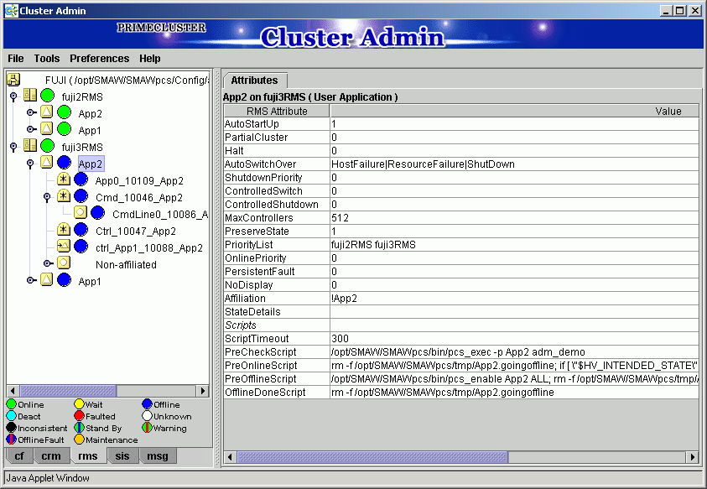This screenshot has height=489, width=707.
Task: Click the AutoSwitchOver value HostFailure|ResourceFailure|ShutDown
Action: point(423,164)
